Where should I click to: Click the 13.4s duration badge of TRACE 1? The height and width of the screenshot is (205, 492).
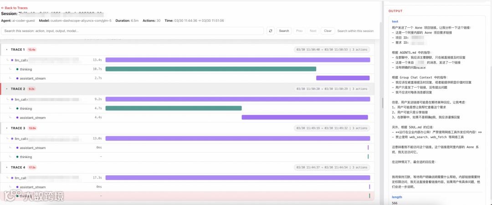[x=32, y=50]
